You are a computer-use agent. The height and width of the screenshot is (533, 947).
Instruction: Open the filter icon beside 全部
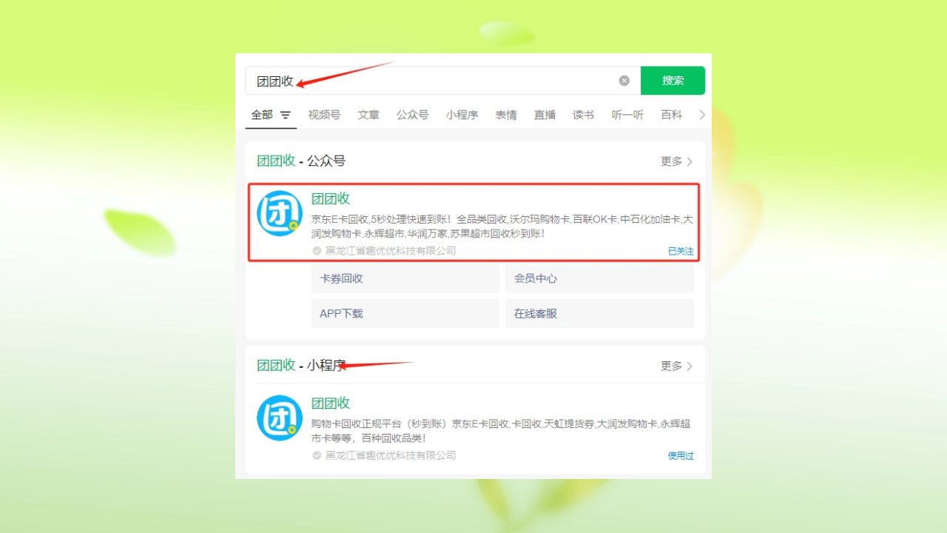tap(286, 115)
